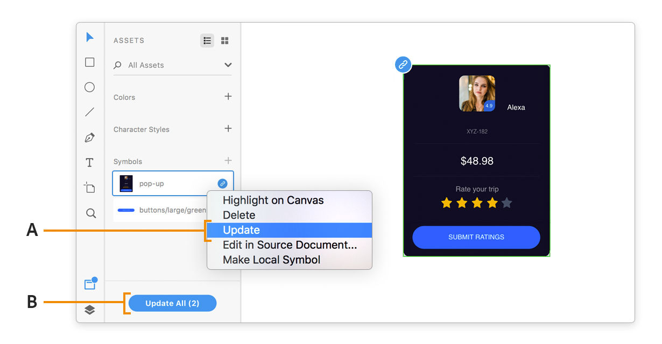Click the Alexa name text
Viewport: 662px width, 344px height.
pyautogui.click(x=516, y=107)
